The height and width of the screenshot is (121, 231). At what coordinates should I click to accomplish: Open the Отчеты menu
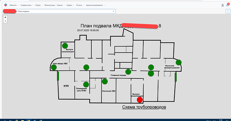[x=80, y=5]
